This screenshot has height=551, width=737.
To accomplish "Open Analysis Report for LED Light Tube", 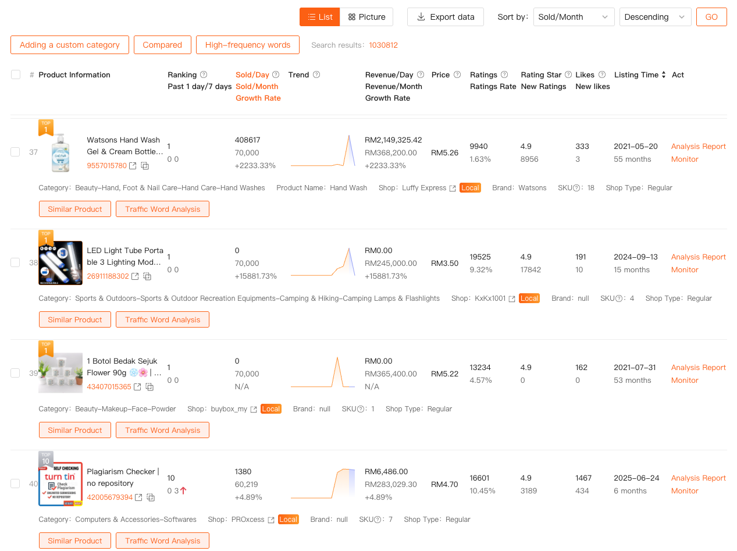I will pyautogui.click(x=698, y=257).
